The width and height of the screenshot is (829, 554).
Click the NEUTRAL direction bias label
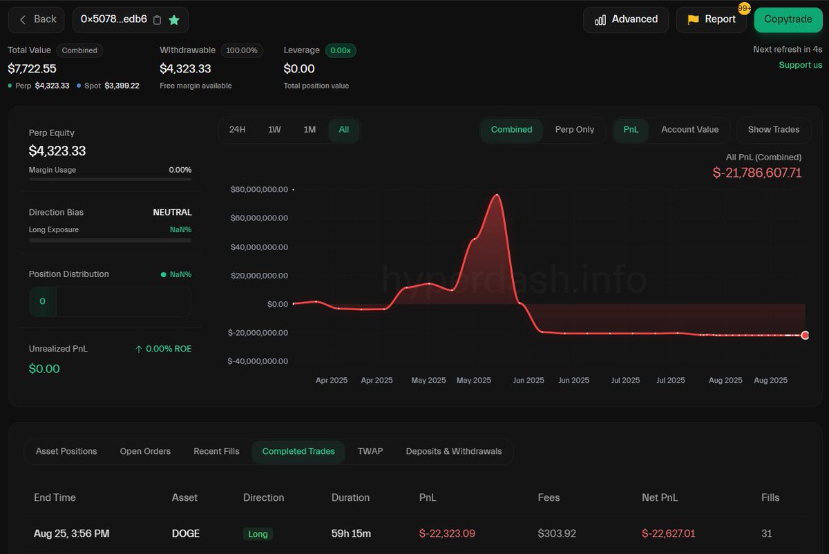(x=172, y=213)
